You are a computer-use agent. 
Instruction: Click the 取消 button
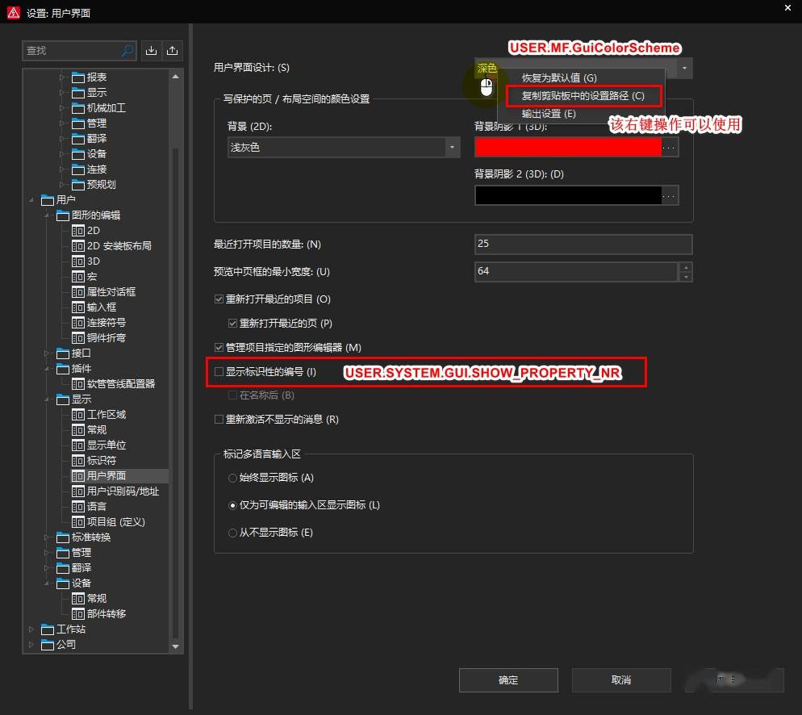[621, 680]
